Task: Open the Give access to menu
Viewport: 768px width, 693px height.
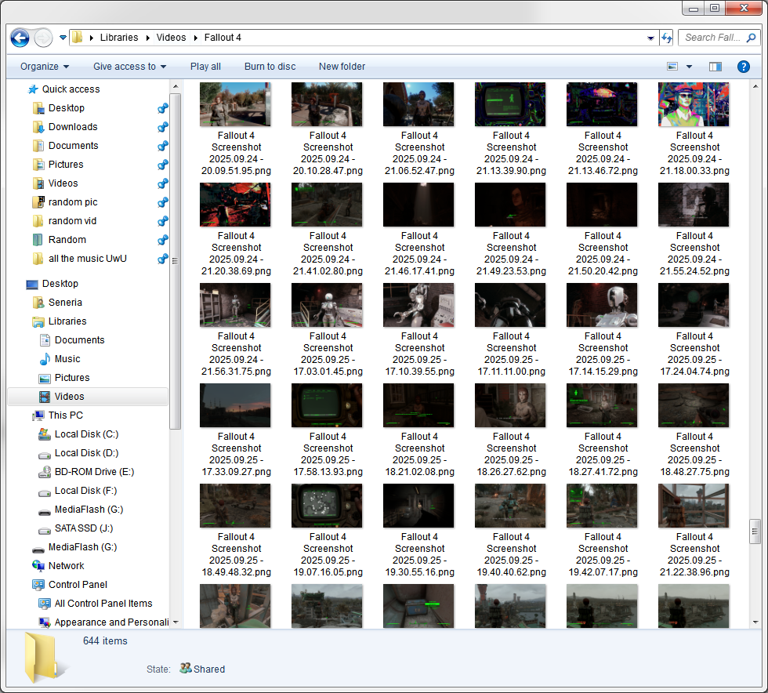Action: pos(130,67)
